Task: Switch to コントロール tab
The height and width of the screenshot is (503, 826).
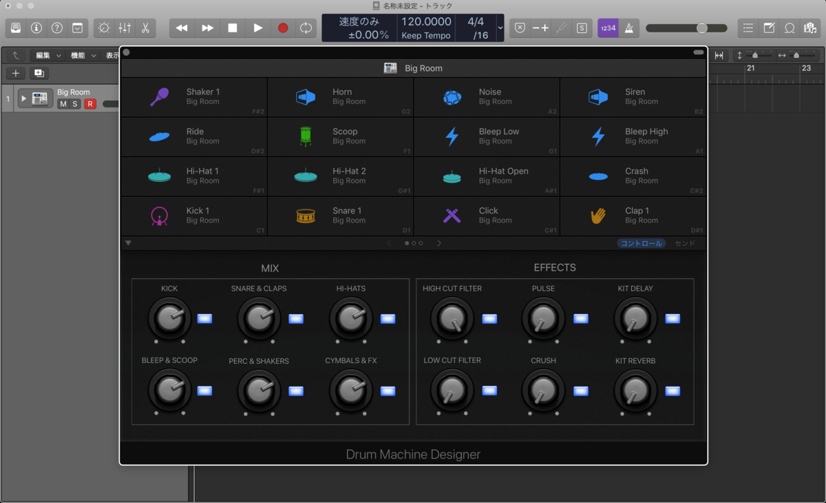Action: click(x=641, y=243)
